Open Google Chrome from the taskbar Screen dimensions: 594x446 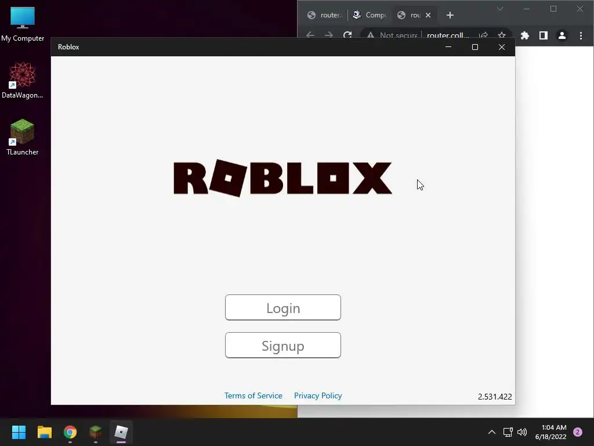[x=70, y=432]
